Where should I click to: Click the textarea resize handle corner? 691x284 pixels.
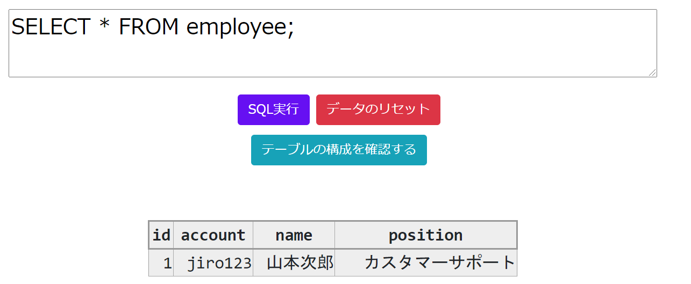click(x=652, y=72)
